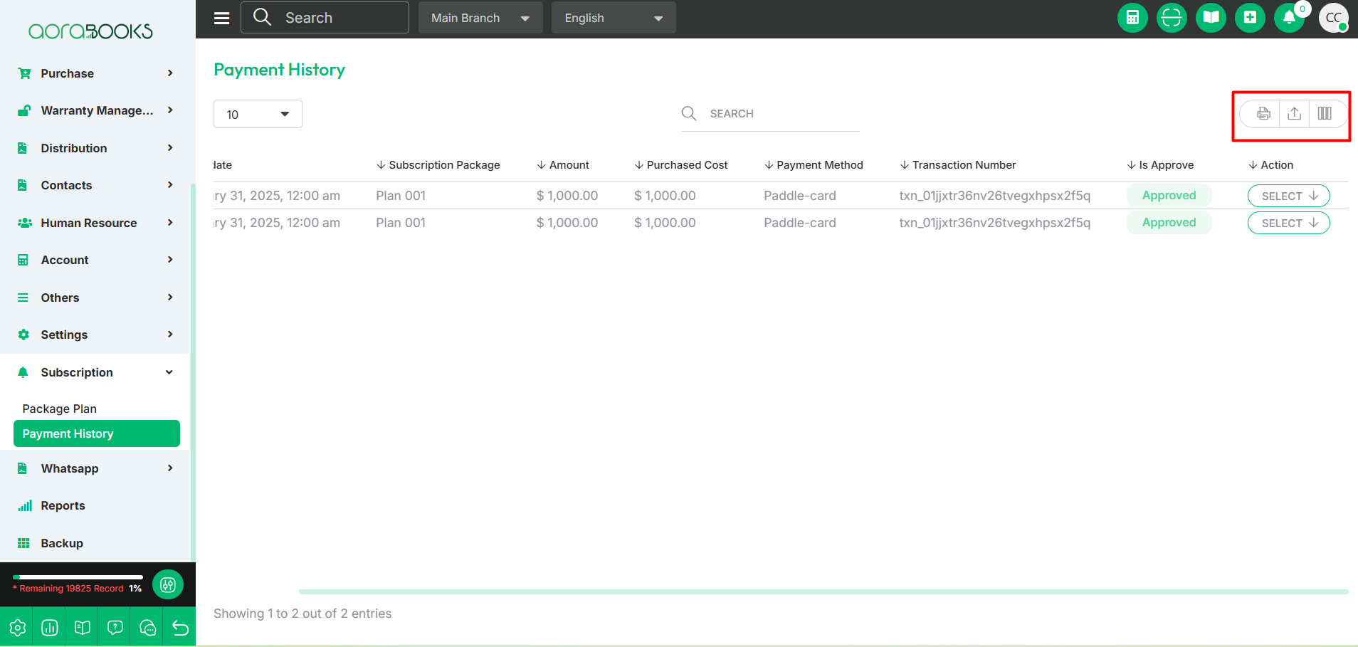The image size is (1358, 647).
Task: Click the Action column header
Action: [1270, 165]
